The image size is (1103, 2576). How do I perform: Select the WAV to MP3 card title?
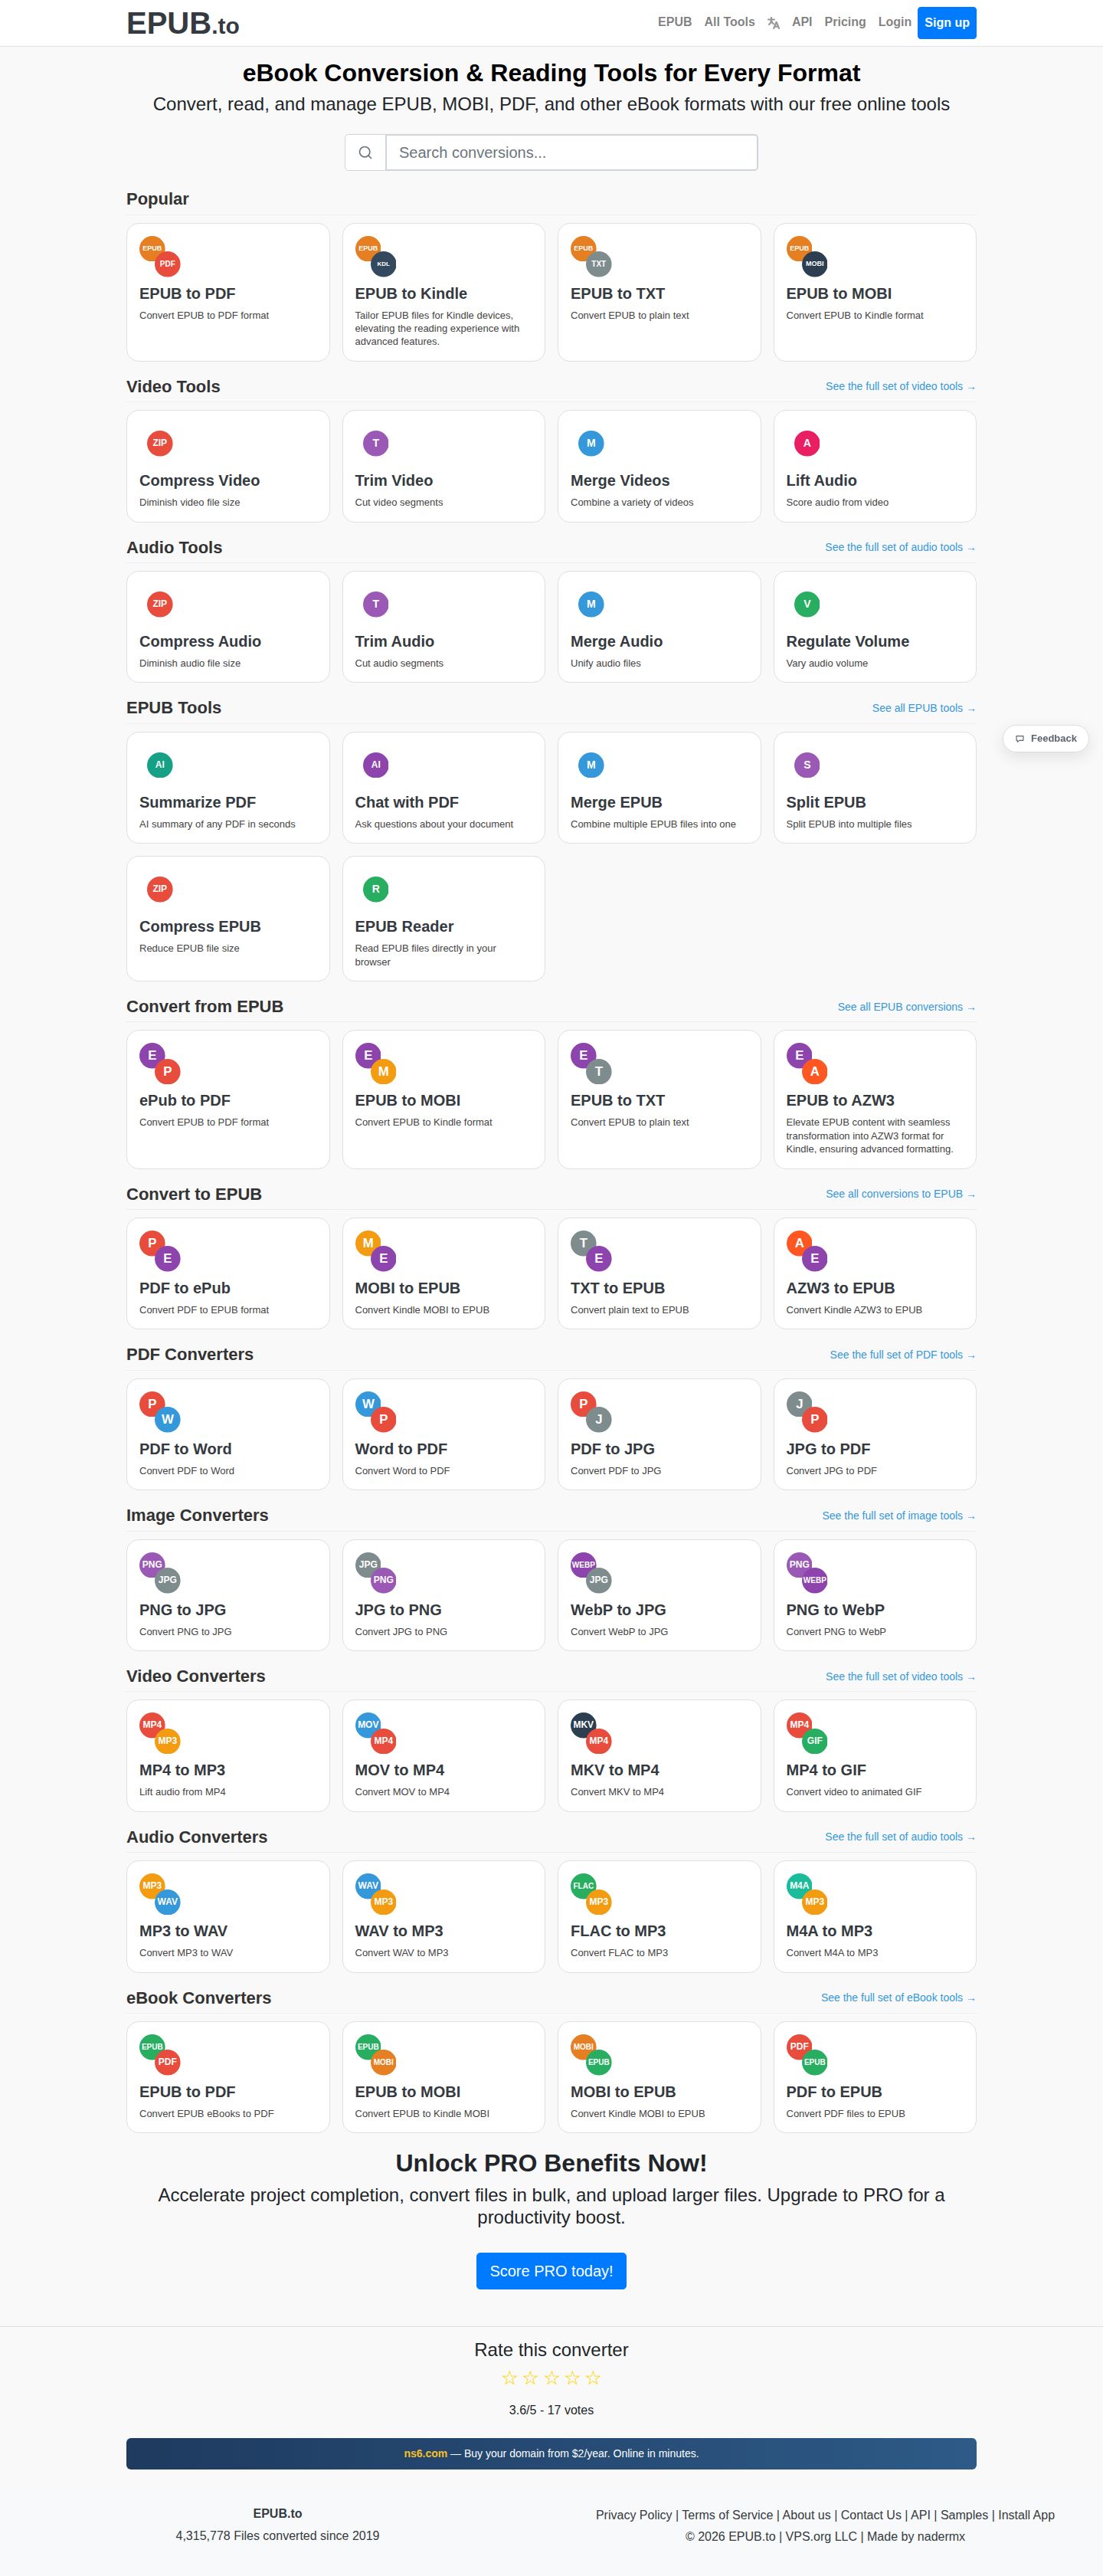pos(399,1931)
